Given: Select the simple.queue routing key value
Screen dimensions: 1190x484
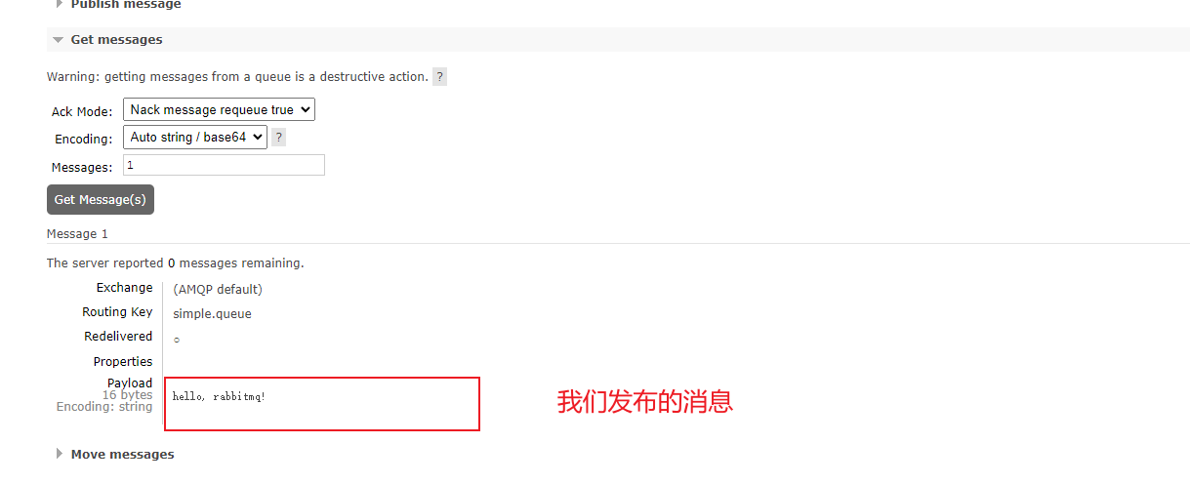Looking at the screenshot, I should click(x=212, y=314).
